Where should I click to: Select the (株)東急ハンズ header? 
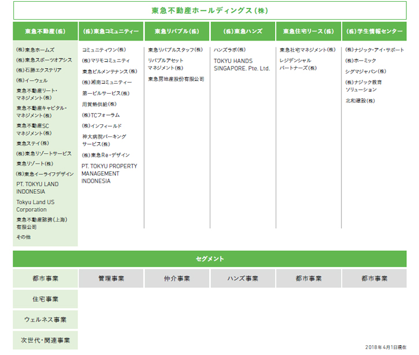(x=243, y=31)
